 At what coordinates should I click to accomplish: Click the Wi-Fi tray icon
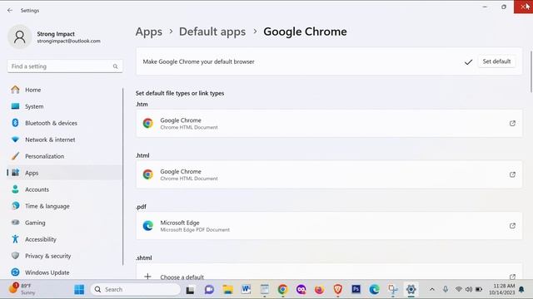coord(459,290)
